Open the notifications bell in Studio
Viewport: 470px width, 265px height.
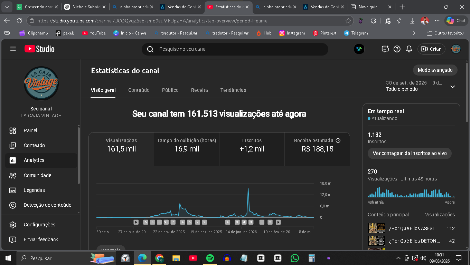(x=409, y=49)
